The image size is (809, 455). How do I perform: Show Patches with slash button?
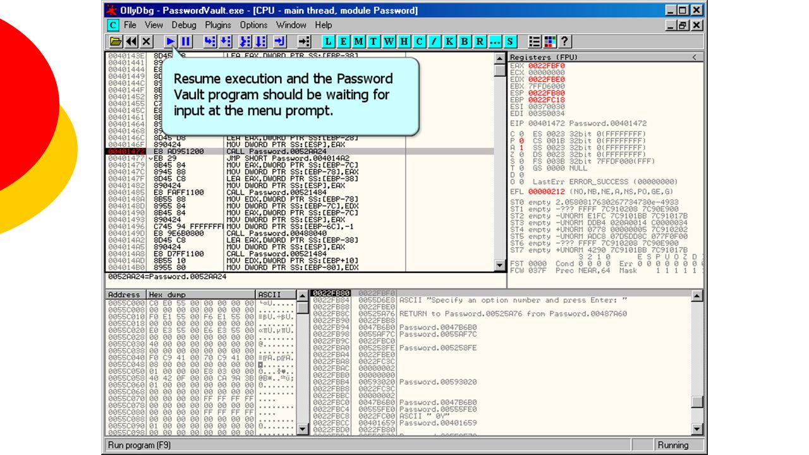434,42
